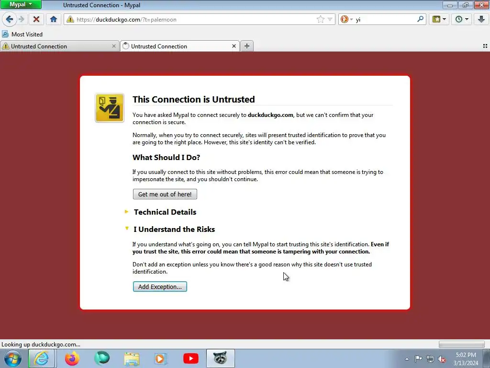Viewport: 490px width, 368px height.
Task: Minimize the Mypal window
Action: 450,5
